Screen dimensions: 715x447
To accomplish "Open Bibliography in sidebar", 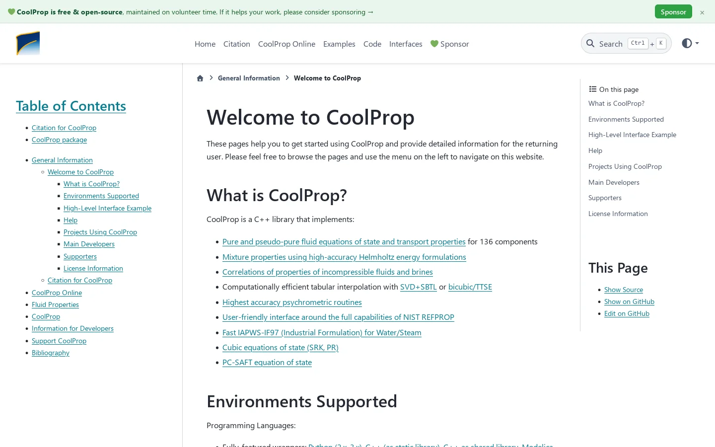I will 51,353.
